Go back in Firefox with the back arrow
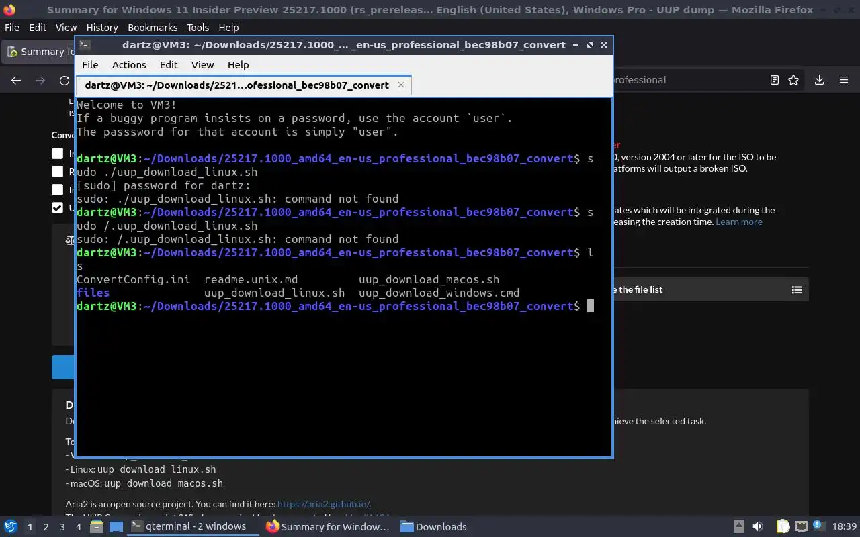Image resolution: width=860 pixels, height=537 pixels. pos(16,80)
